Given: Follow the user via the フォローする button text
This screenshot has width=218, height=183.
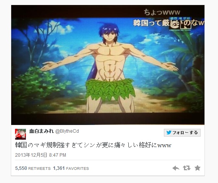Looking at the screenshot, I should coord(185,132).
